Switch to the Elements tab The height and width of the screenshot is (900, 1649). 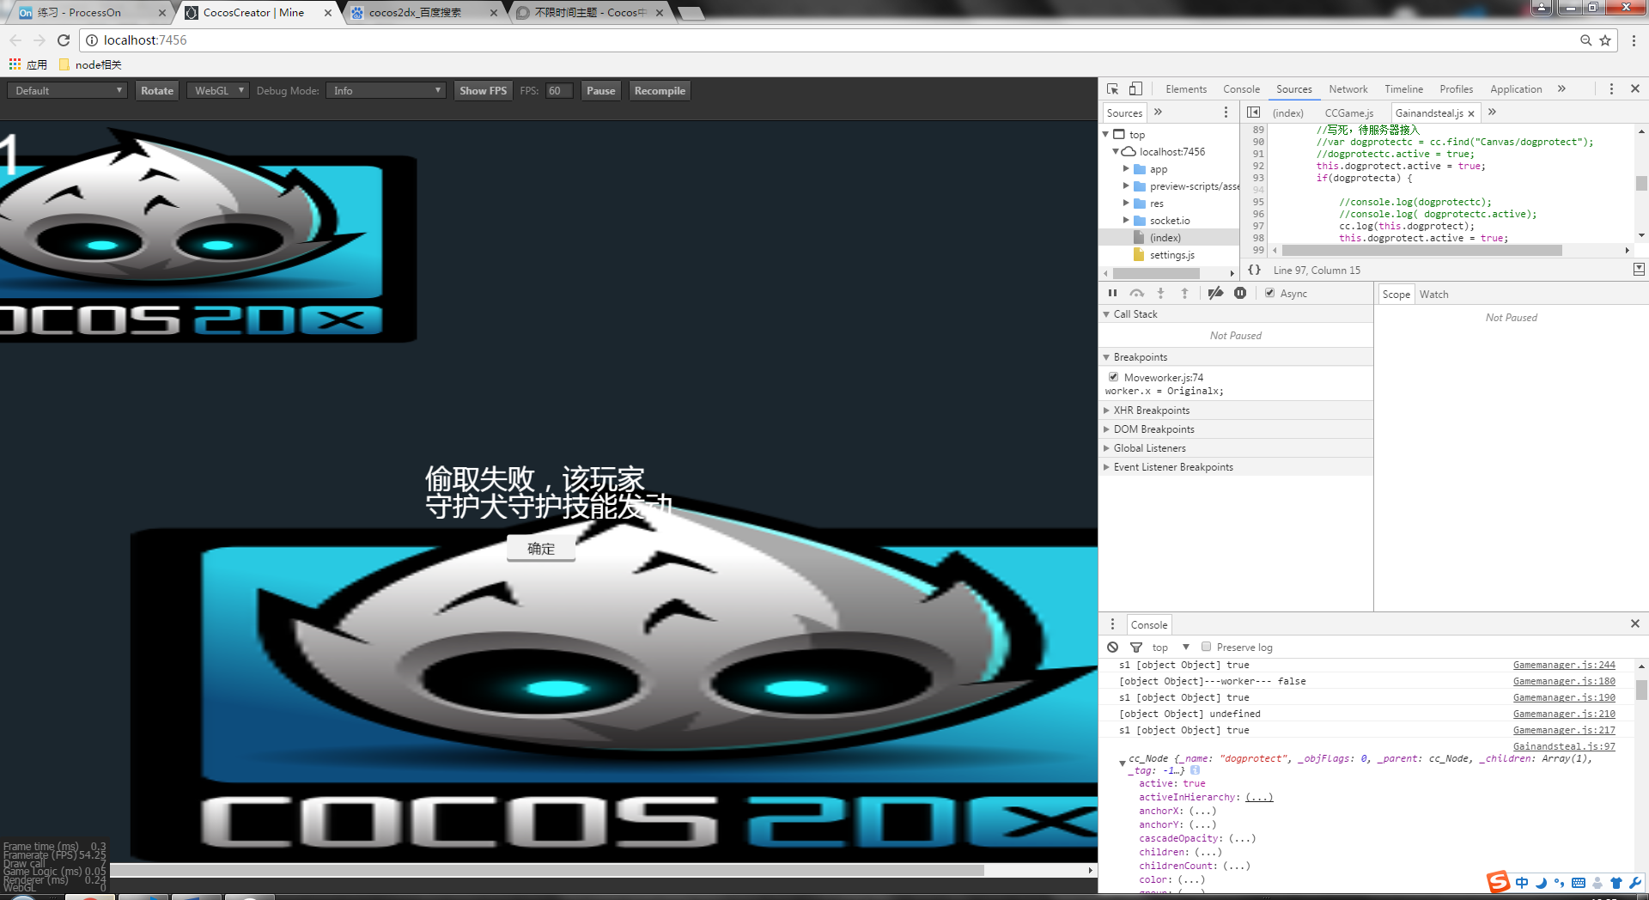(1186, 89)
